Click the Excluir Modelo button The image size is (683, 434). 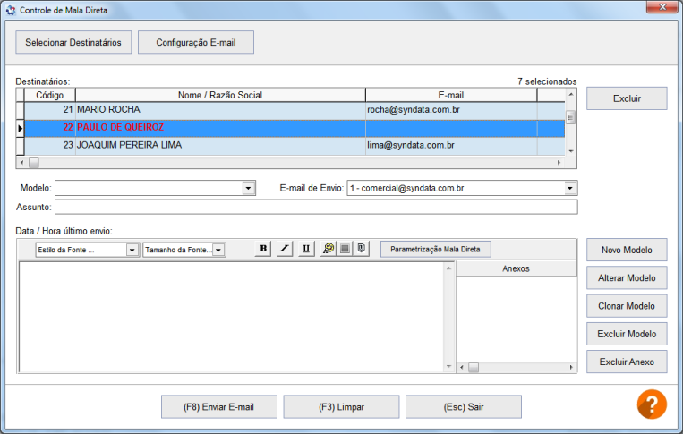(627, 334)
